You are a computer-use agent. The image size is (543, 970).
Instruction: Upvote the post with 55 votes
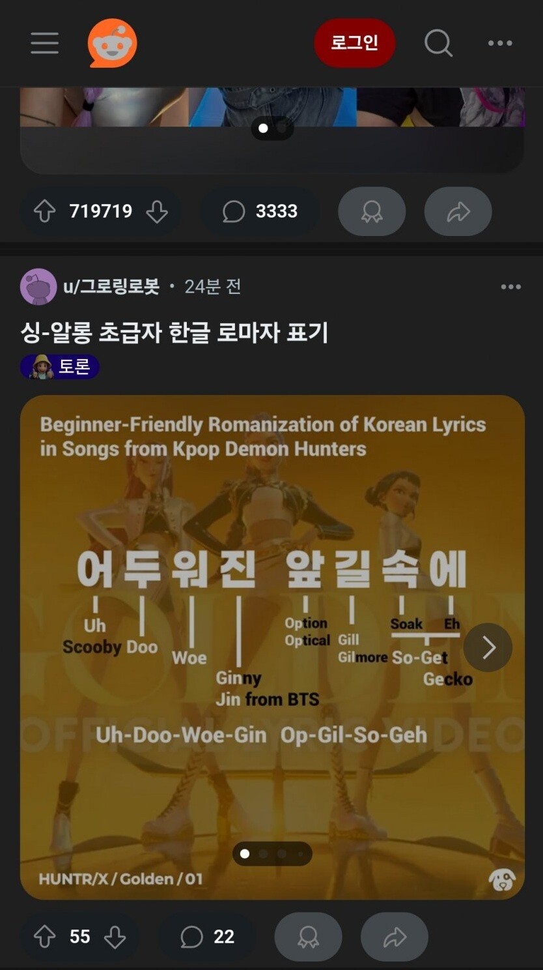(x=44, y=937)
